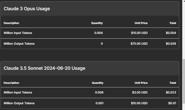Click the Quantity column header in Opus table
Image resolution: width=185 pixels, height=110 pixels.
(97, 23)
